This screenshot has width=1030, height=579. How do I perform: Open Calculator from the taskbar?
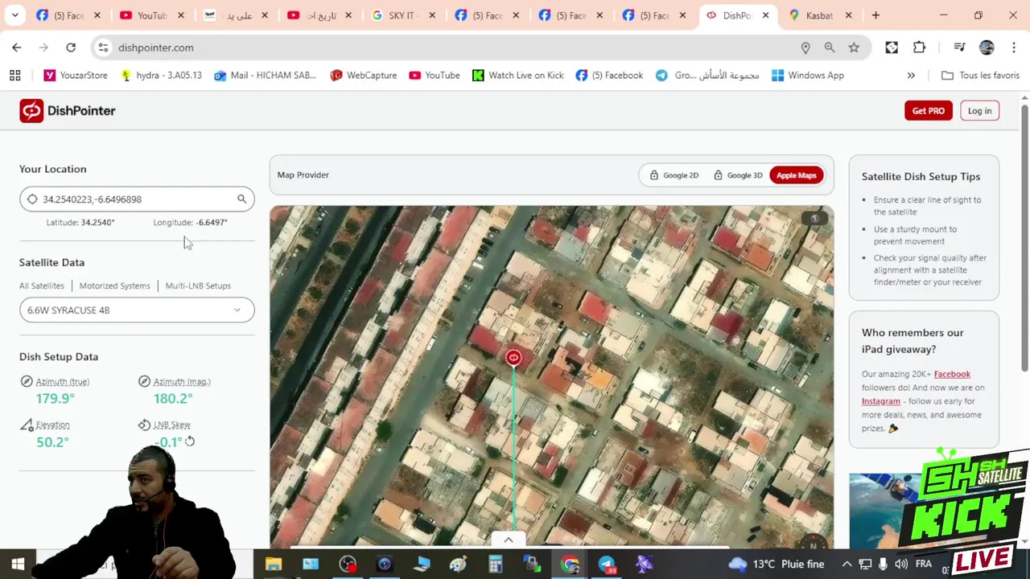point(495,564)
